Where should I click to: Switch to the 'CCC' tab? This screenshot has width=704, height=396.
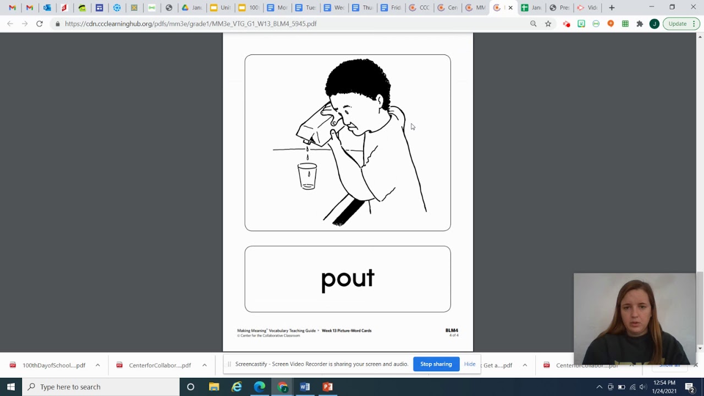(420, 8)
